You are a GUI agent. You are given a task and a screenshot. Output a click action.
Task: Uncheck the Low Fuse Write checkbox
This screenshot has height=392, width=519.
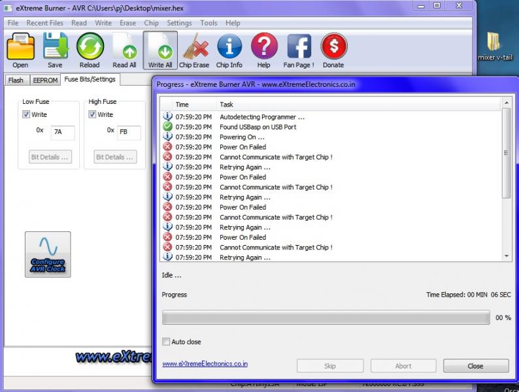pos(27,115)
